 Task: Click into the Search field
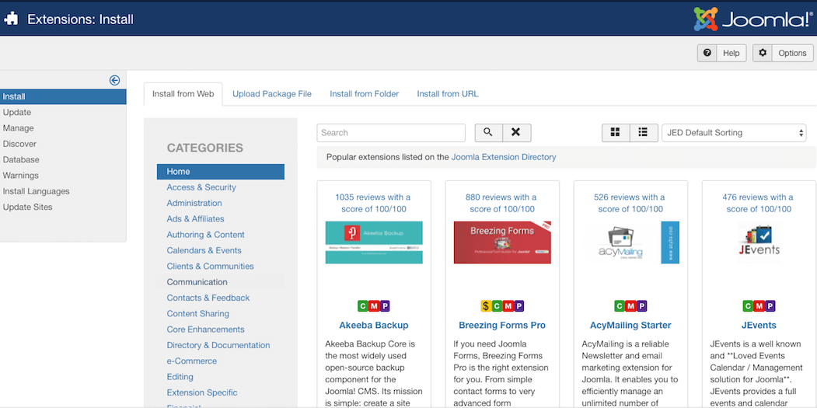click(x=391, y=132)
